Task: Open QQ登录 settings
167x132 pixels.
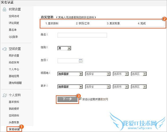Action: click(13, 37)
